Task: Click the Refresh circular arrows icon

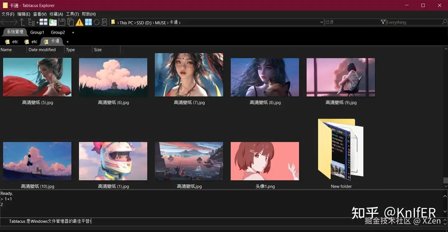Action: [97, 22]
